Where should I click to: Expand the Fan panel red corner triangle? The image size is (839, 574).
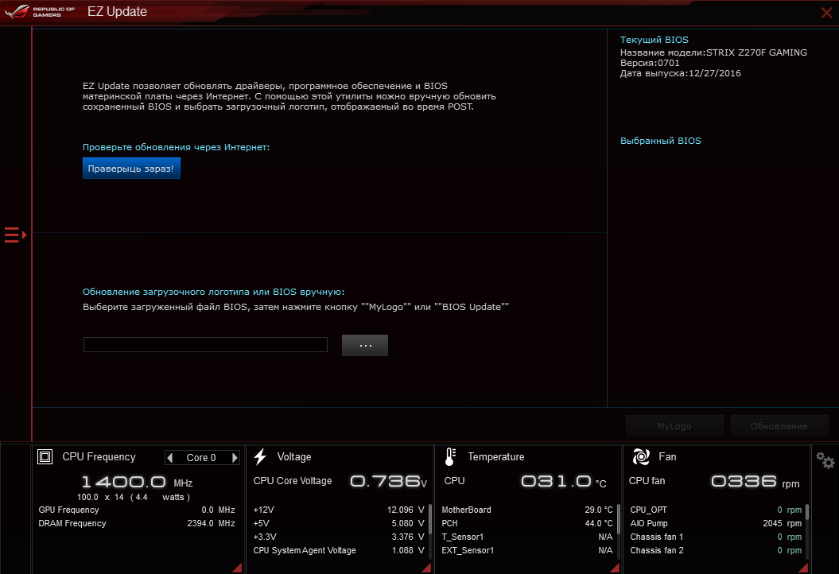point(803,568)
